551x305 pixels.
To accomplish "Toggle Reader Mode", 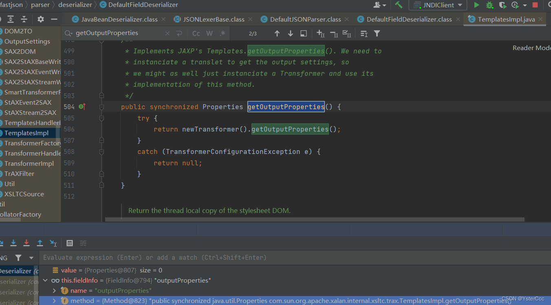I will tap(531, 48).
